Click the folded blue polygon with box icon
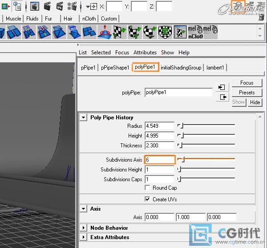 point(74,32)
